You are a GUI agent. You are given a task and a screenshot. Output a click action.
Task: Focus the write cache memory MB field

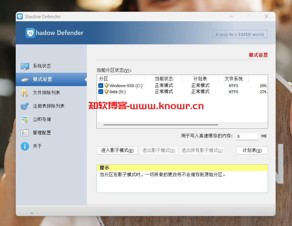[x=247, y=136]
